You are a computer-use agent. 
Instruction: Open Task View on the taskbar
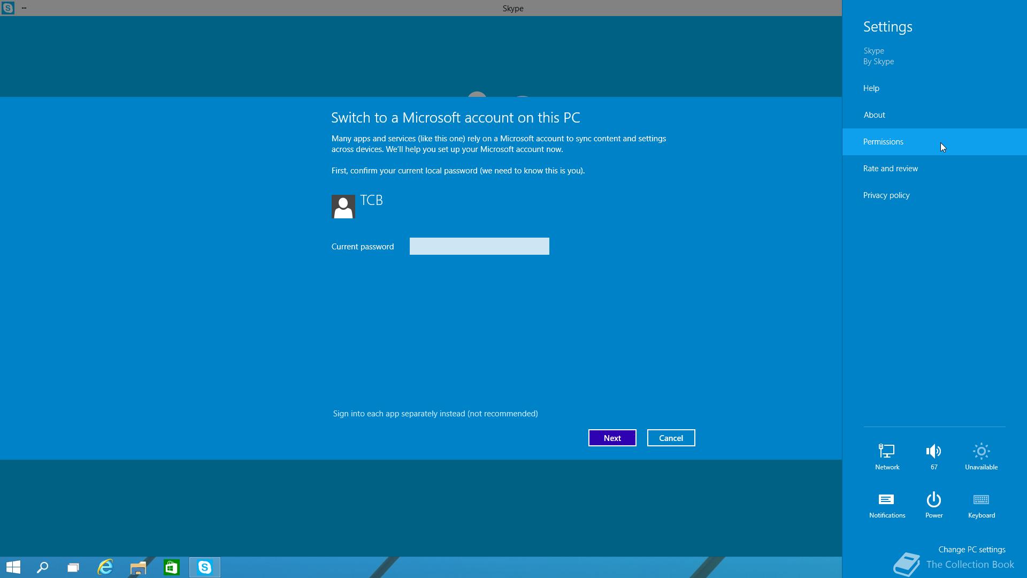(x=73, y=567)
